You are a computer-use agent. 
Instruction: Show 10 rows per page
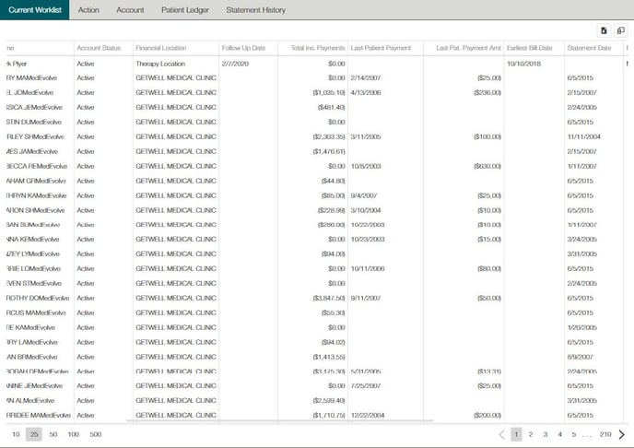tap(16, 434)
